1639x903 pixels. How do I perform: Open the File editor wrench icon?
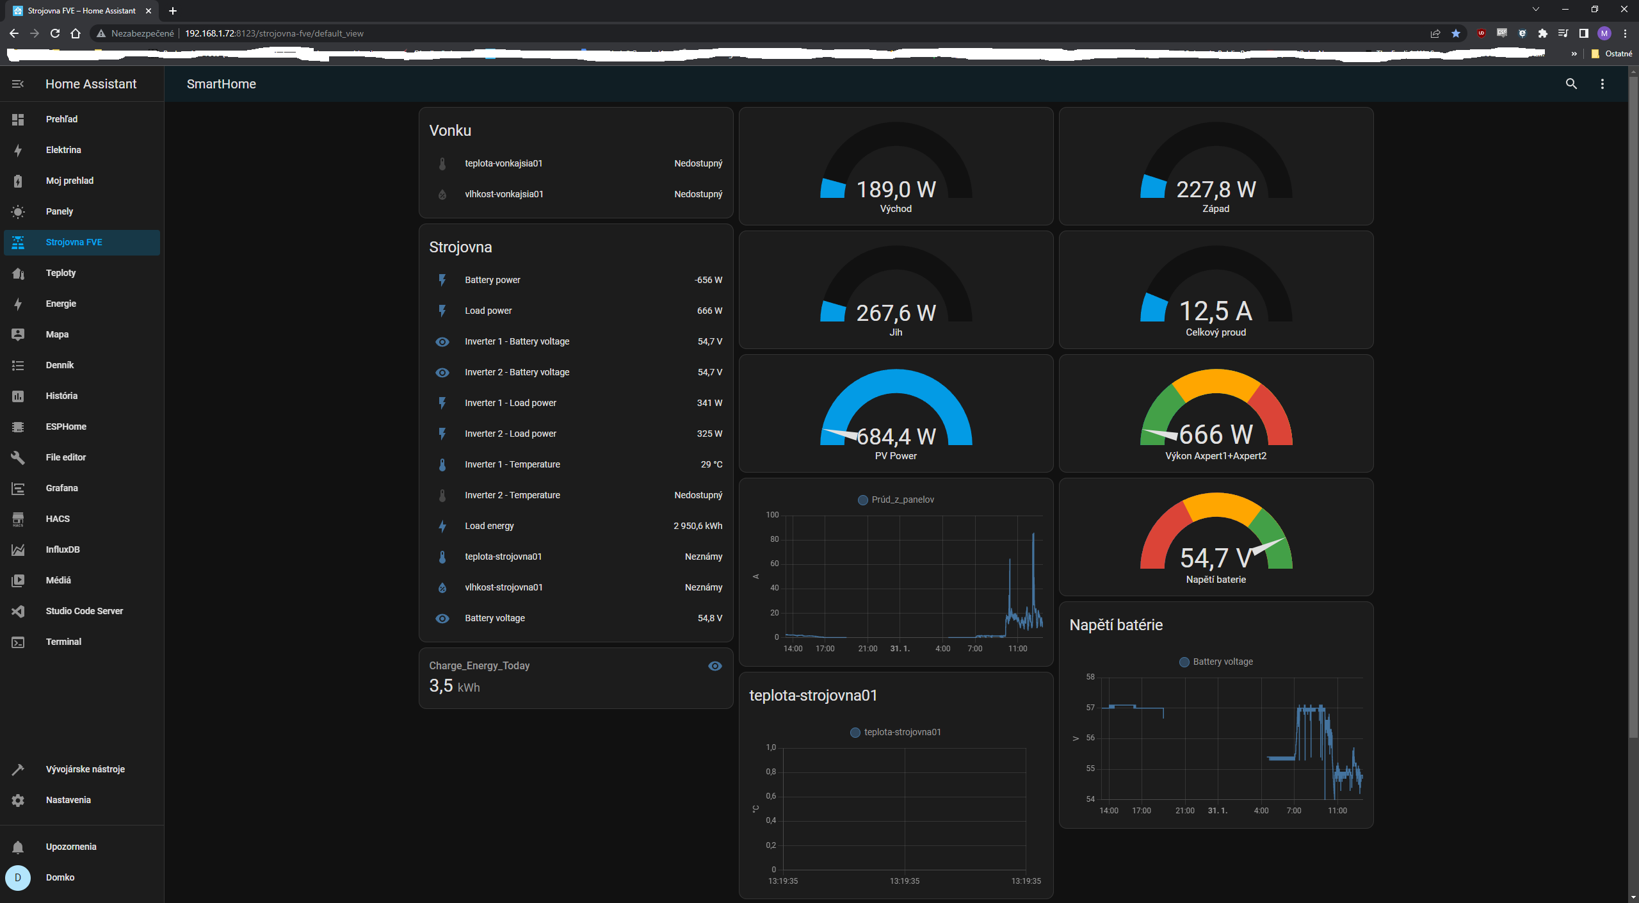click(x=18, y=457)
